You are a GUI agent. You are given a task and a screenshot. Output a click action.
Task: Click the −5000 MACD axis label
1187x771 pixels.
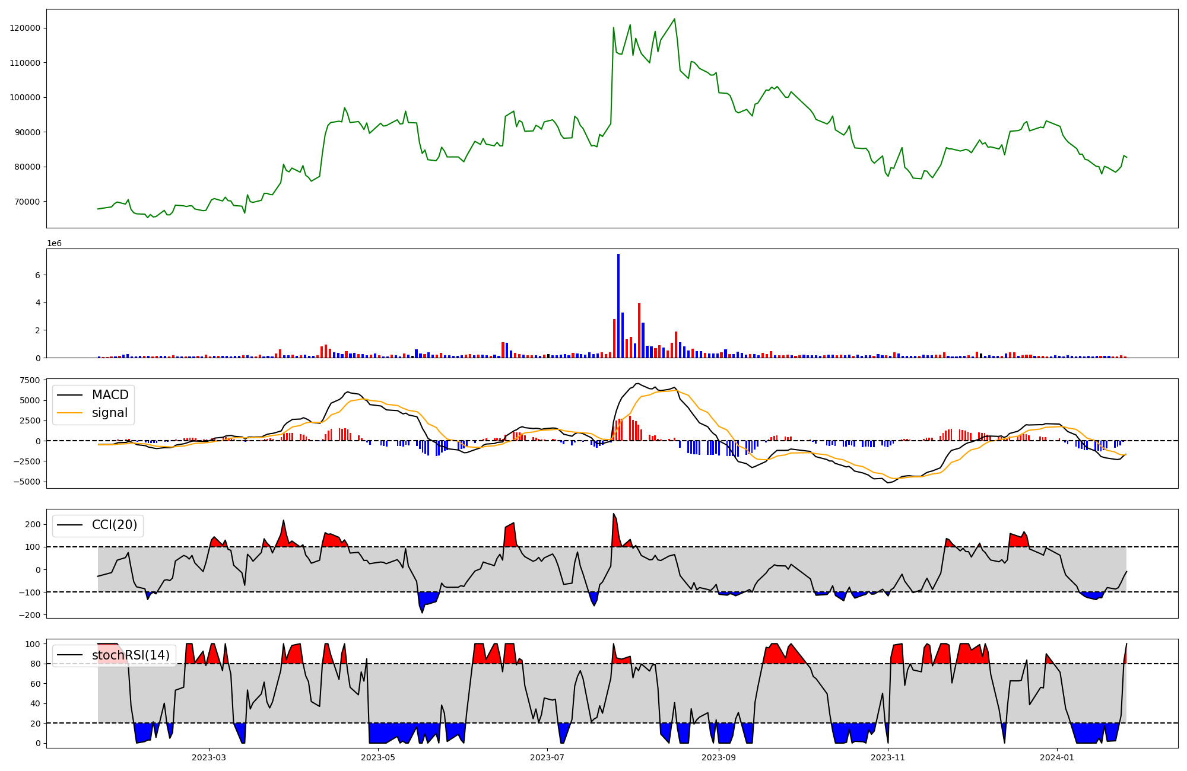[27, 482]
